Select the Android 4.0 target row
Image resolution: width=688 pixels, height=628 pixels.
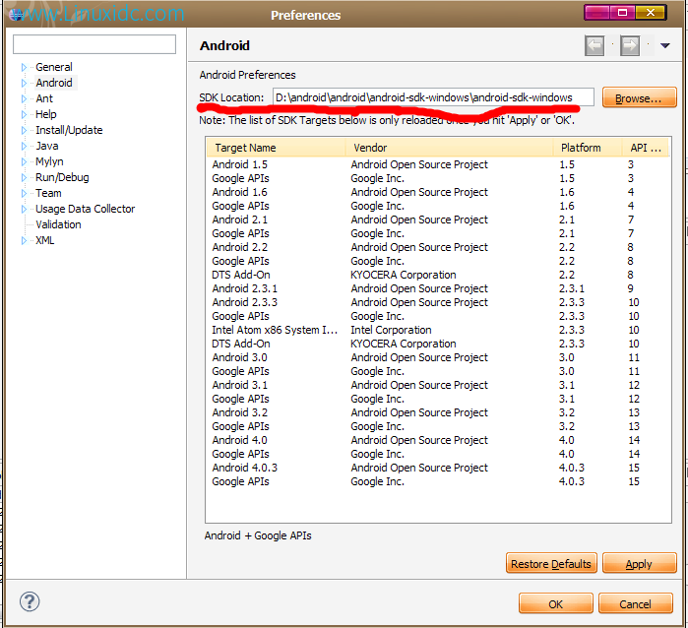tap(438, 440)
